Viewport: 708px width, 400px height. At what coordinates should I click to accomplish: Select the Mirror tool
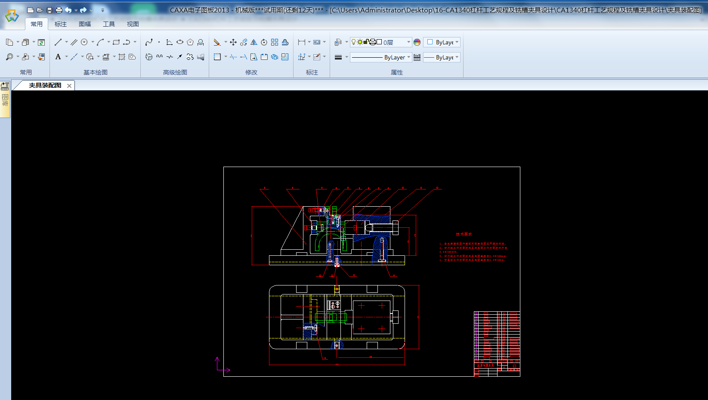click(x=254, y=42)
